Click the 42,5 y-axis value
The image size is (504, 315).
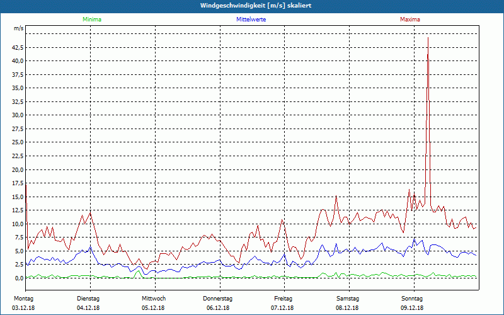pyautogui.click(x=17, y=48)
